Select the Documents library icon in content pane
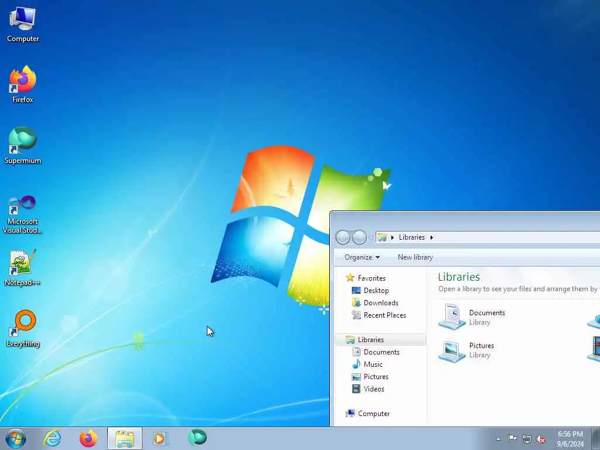 coord(452,316)
